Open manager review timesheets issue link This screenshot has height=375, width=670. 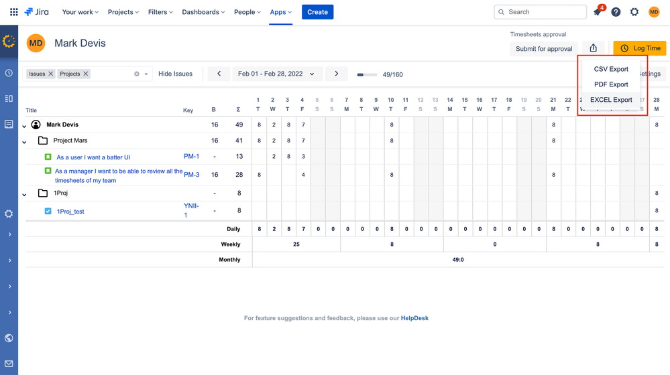click(x=118, y=175)
